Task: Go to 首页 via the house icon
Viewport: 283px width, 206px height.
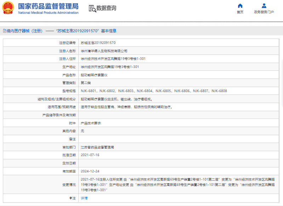Action: click(x=240, y=6)
